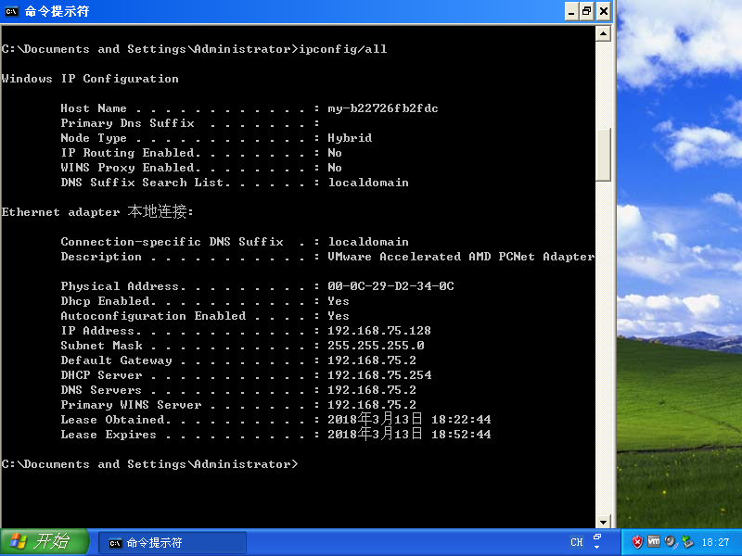Click the DHCP Server value 192.168.75.254
Viewport: 742px width, 556px height.
click(x=379, y=375)
